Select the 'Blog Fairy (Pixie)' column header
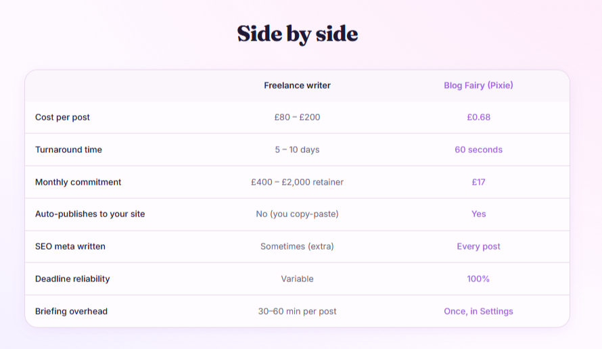 coord(478,85)
